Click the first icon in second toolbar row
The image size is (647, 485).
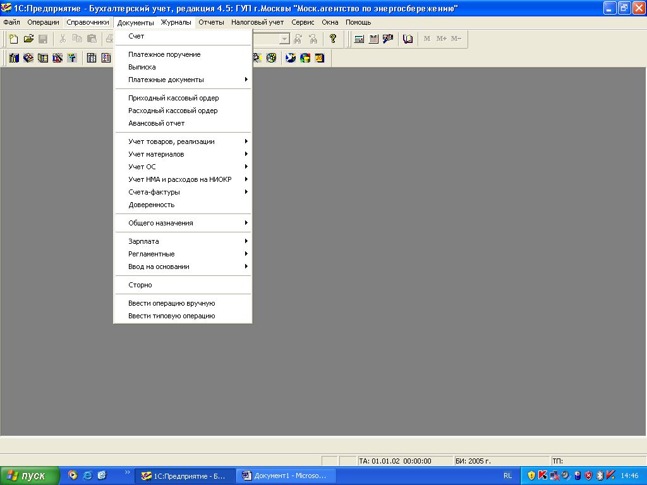pyautogui.click(x=14, y=58)
